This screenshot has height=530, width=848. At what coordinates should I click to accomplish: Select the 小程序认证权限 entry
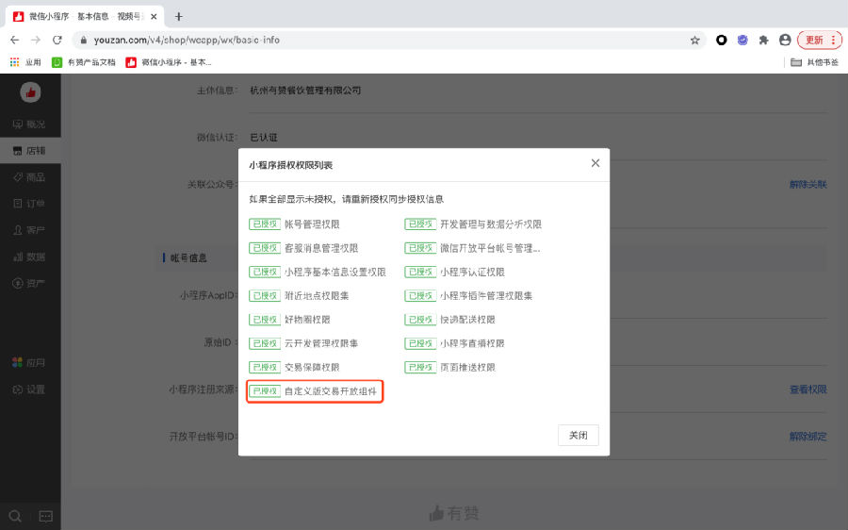(472, 272)
